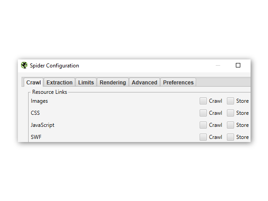Tick the Crawl checkbox for CSS
This screenshot has height=201, width=268.
click(203, 113)
